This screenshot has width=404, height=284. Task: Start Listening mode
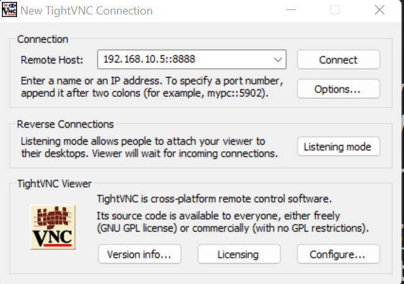click(x=338, y=147)
